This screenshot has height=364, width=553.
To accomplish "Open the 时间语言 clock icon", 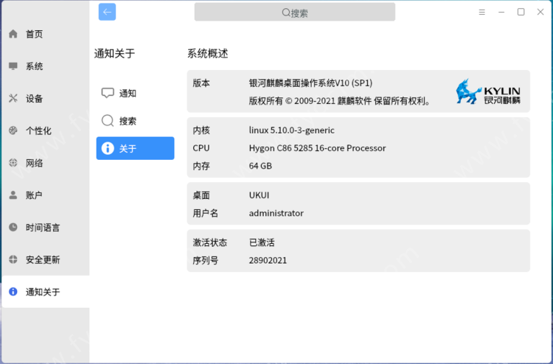I will pos(13,228).
